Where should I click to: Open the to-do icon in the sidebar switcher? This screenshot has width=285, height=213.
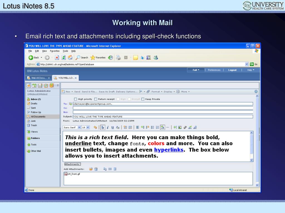[x=46, y=85]
